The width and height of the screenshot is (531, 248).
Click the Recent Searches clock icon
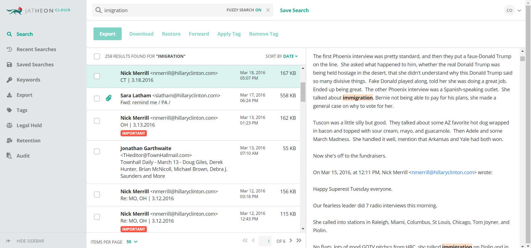[9, 49]
